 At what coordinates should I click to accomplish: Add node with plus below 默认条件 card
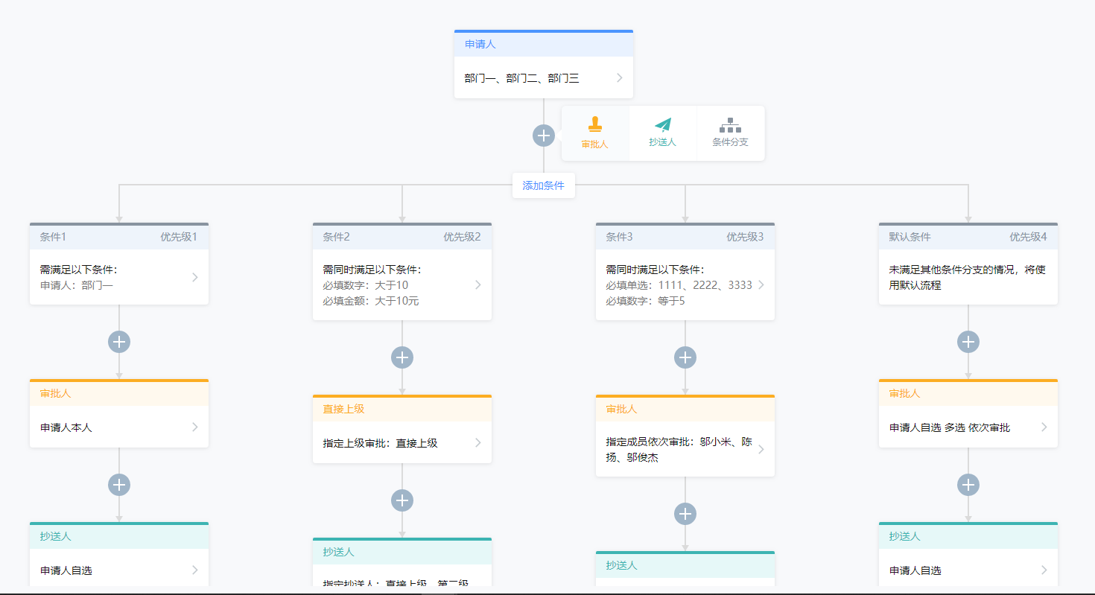click(x=968, y=342)
